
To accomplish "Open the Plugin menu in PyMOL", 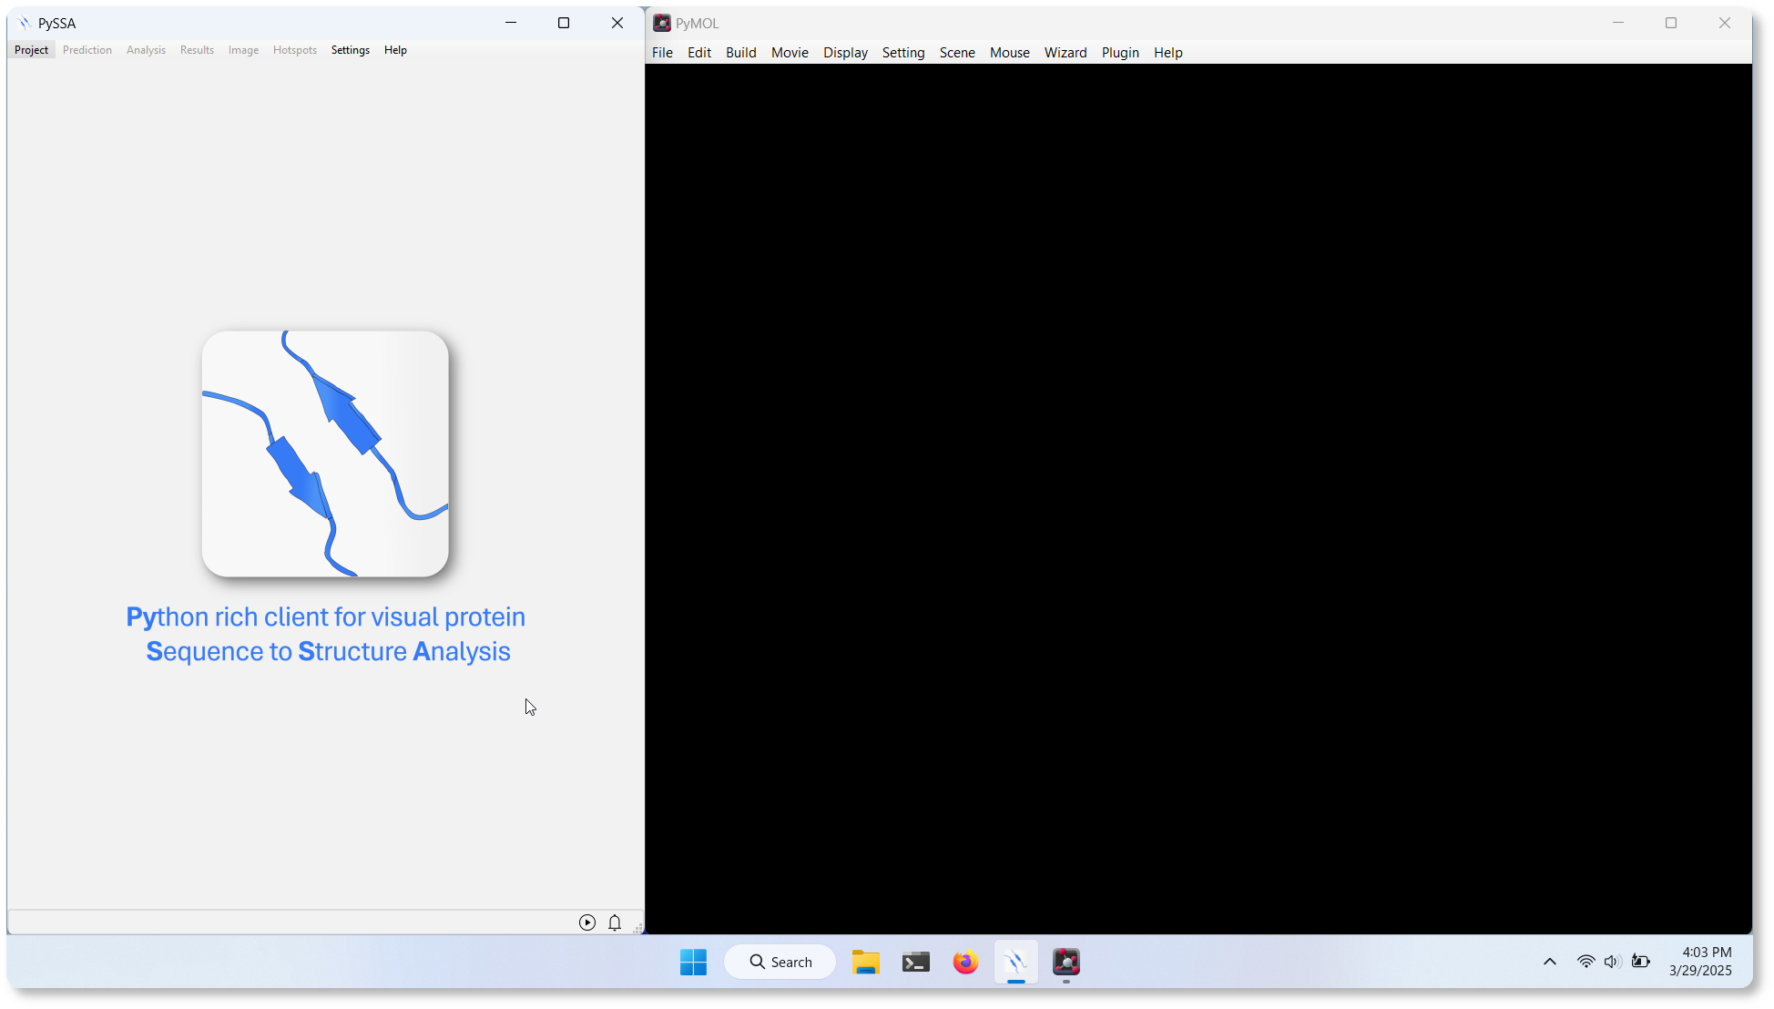I will (x=1120, y=53).
